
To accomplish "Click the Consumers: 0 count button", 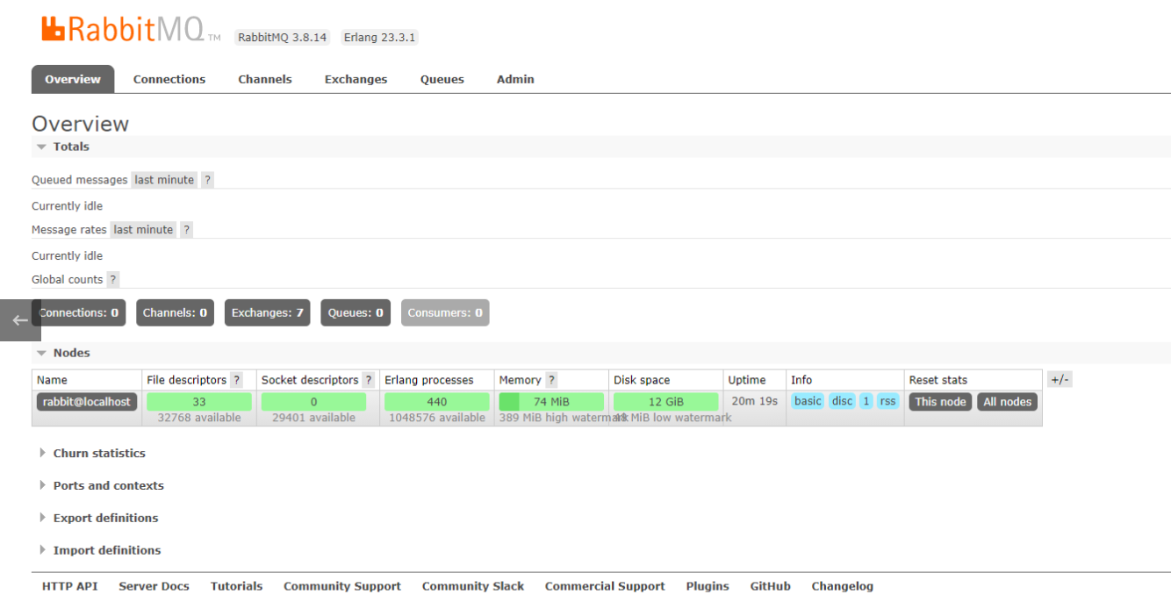I will click(445, 313).
